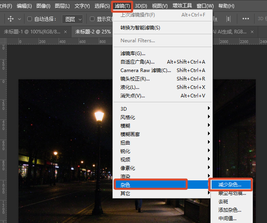Open the 图像(I) menu
This screenshot has width=267, height=223.
[x=43, y=6]
